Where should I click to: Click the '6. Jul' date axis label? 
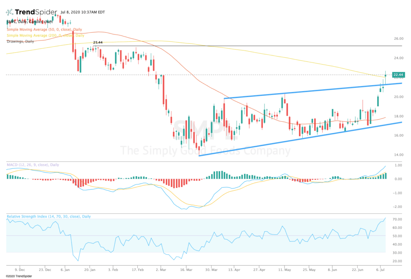click(380, 270)
